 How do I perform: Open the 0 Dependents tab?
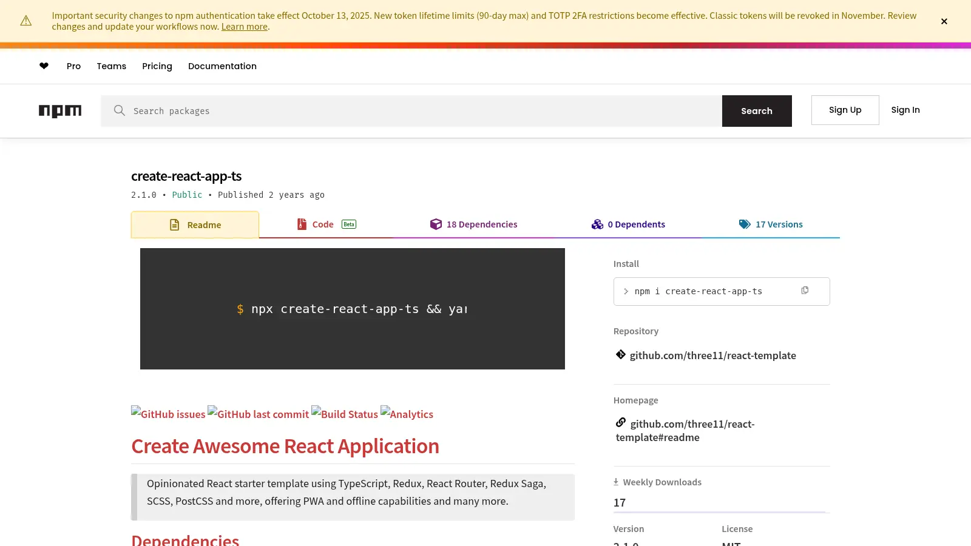pos(628,224)
